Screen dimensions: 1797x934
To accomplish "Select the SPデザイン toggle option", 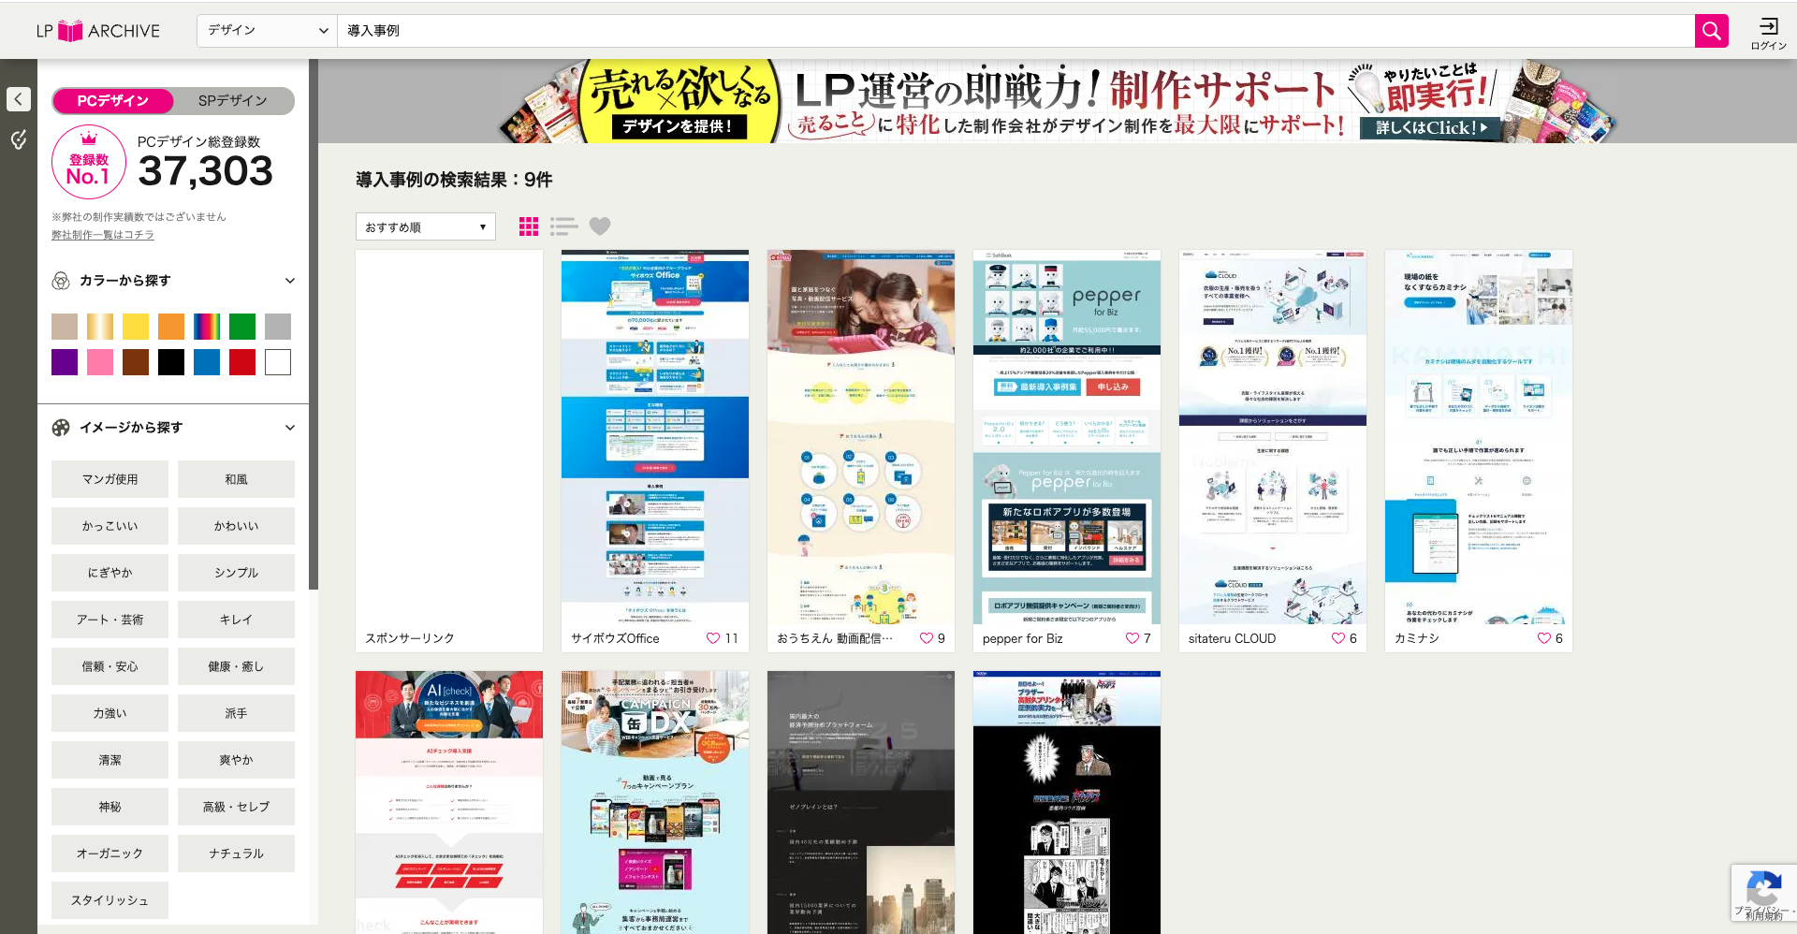I will [233, 101].
